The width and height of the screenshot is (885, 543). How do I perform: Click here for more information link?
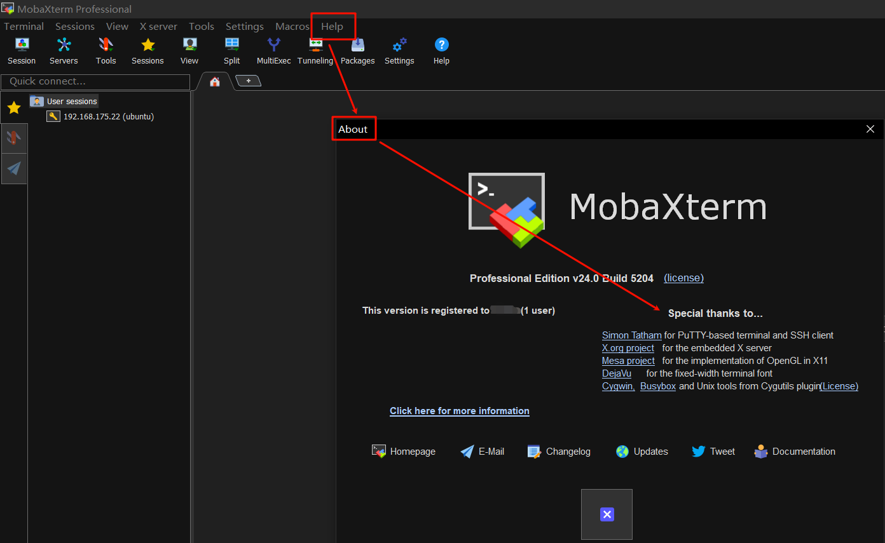click(x=460, y=411)
